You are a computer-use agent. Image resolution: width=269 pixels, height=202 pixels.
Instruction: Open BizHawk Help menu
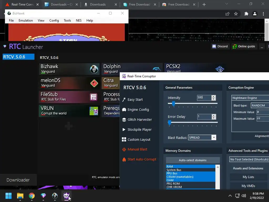tap(90, 21)
